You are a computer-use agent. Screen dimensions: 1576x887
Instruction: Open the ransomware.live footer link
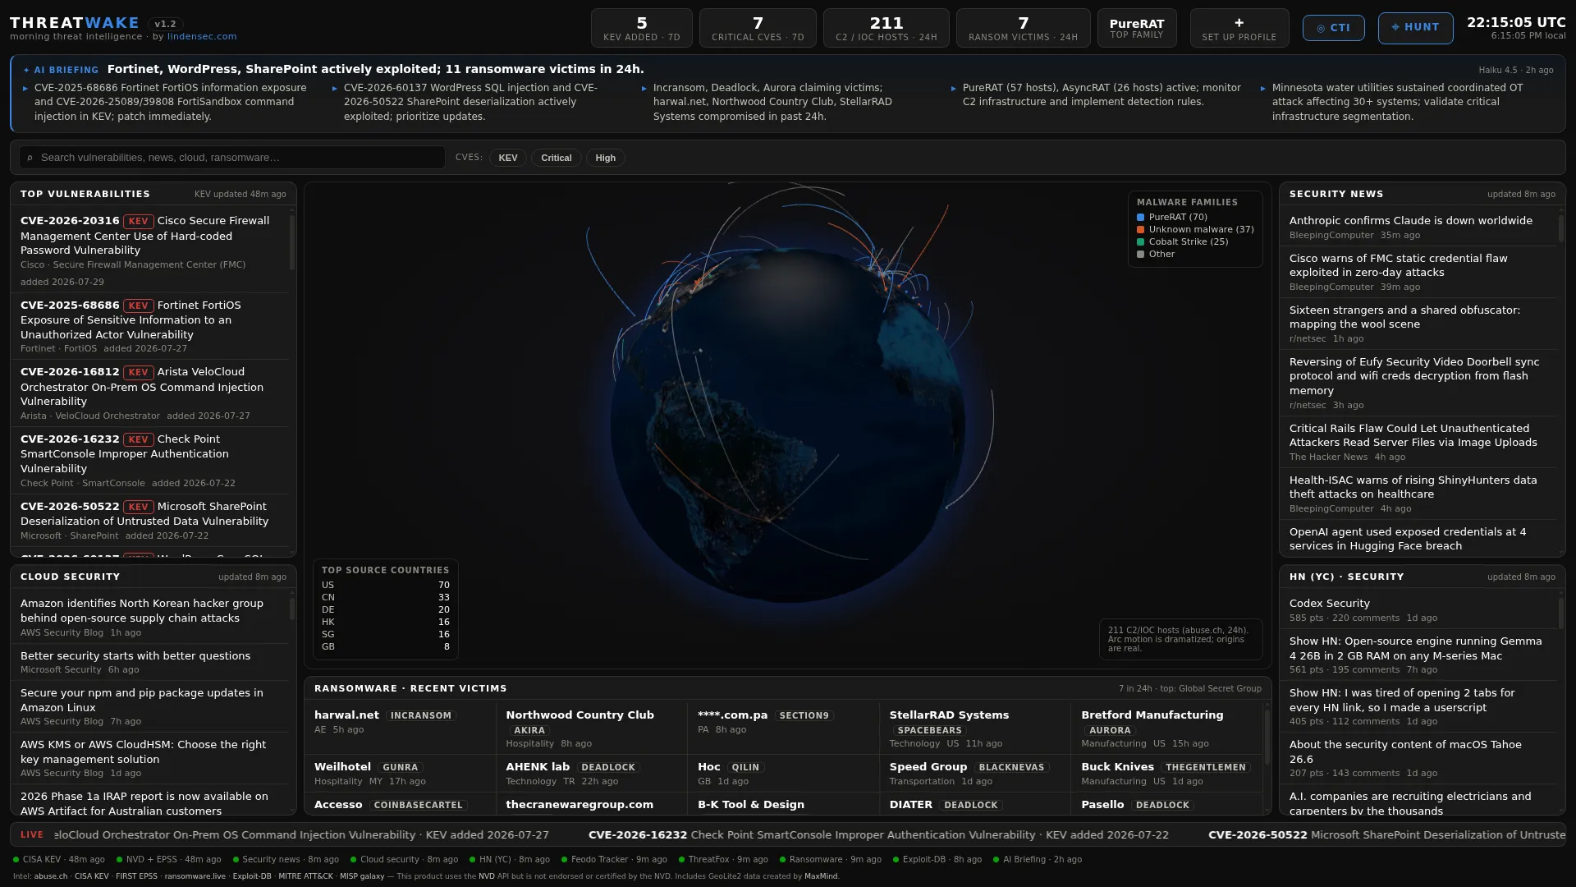tap(195, 876)
